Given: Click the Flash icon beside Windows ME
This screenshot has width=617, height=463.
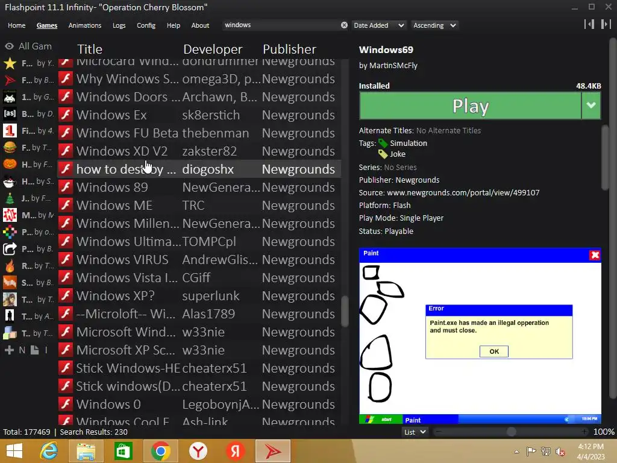Looking at the screenshot, I should pos(66,205).
